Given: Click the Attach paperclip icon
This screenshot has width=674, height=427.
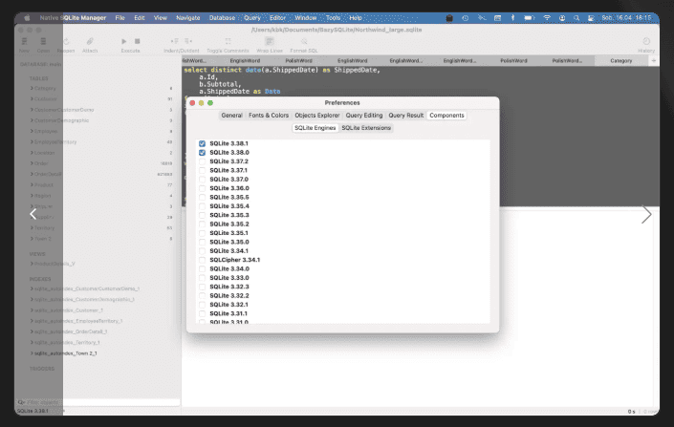Looking at the screenshot, I should (90, 41).
